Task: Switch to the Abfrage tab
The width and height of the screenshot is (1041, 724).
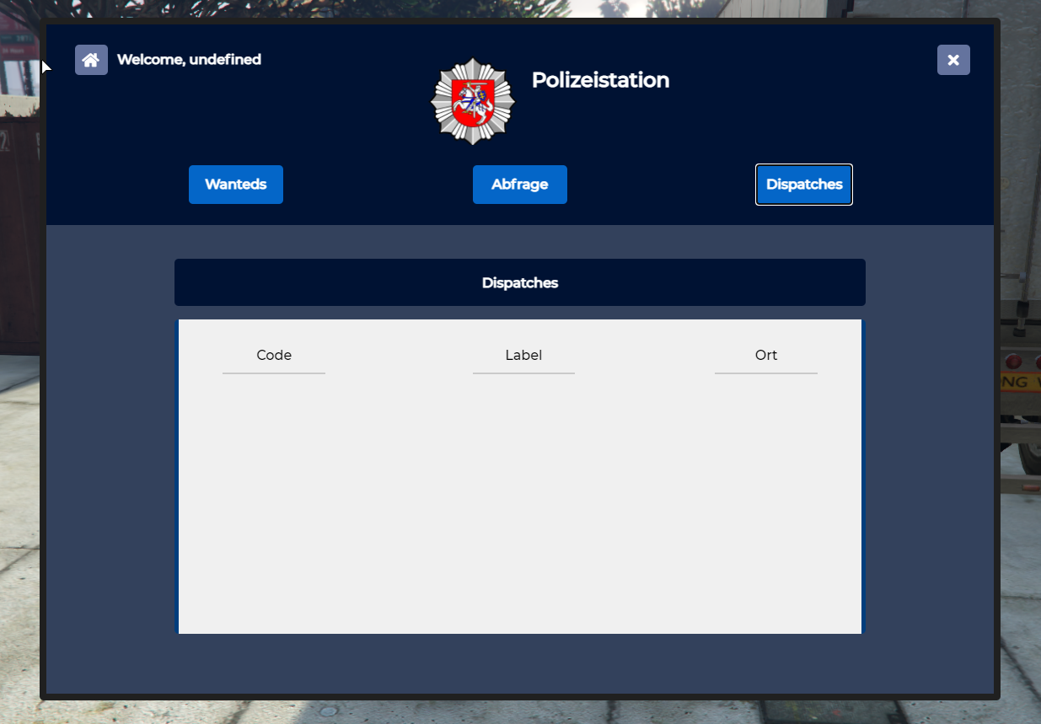Action: pyautogui.click(x=520, y=185)
